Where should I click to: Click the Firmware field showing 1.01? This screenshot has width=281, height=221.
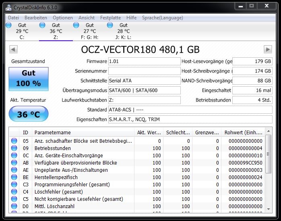point(144,61)
